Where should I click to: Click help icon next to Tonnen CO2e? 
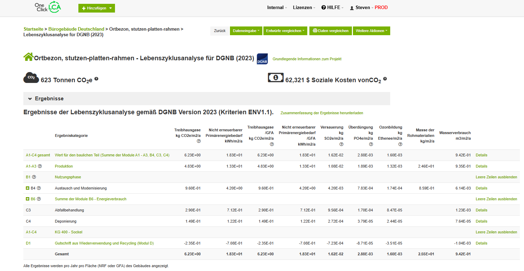pos(96,79)
